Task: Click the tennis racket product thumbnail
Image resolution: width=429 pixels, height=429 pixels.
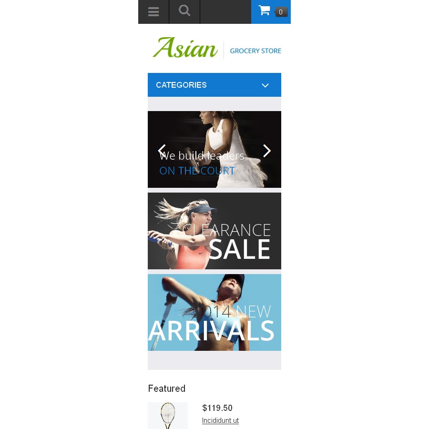Action: coord(168,415)
